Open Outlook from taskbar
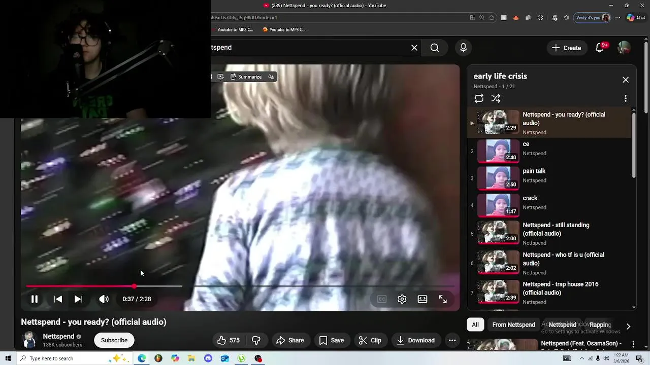The width and height of the screenshot is (650, 365). 225,358
